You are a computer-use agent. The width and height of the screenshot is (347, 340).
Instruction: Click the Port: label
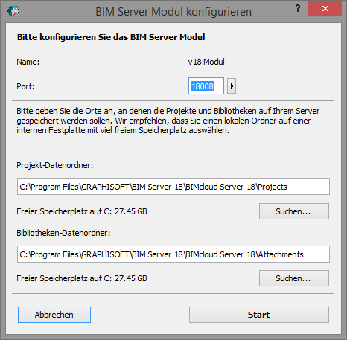click(x=25, y=86)
